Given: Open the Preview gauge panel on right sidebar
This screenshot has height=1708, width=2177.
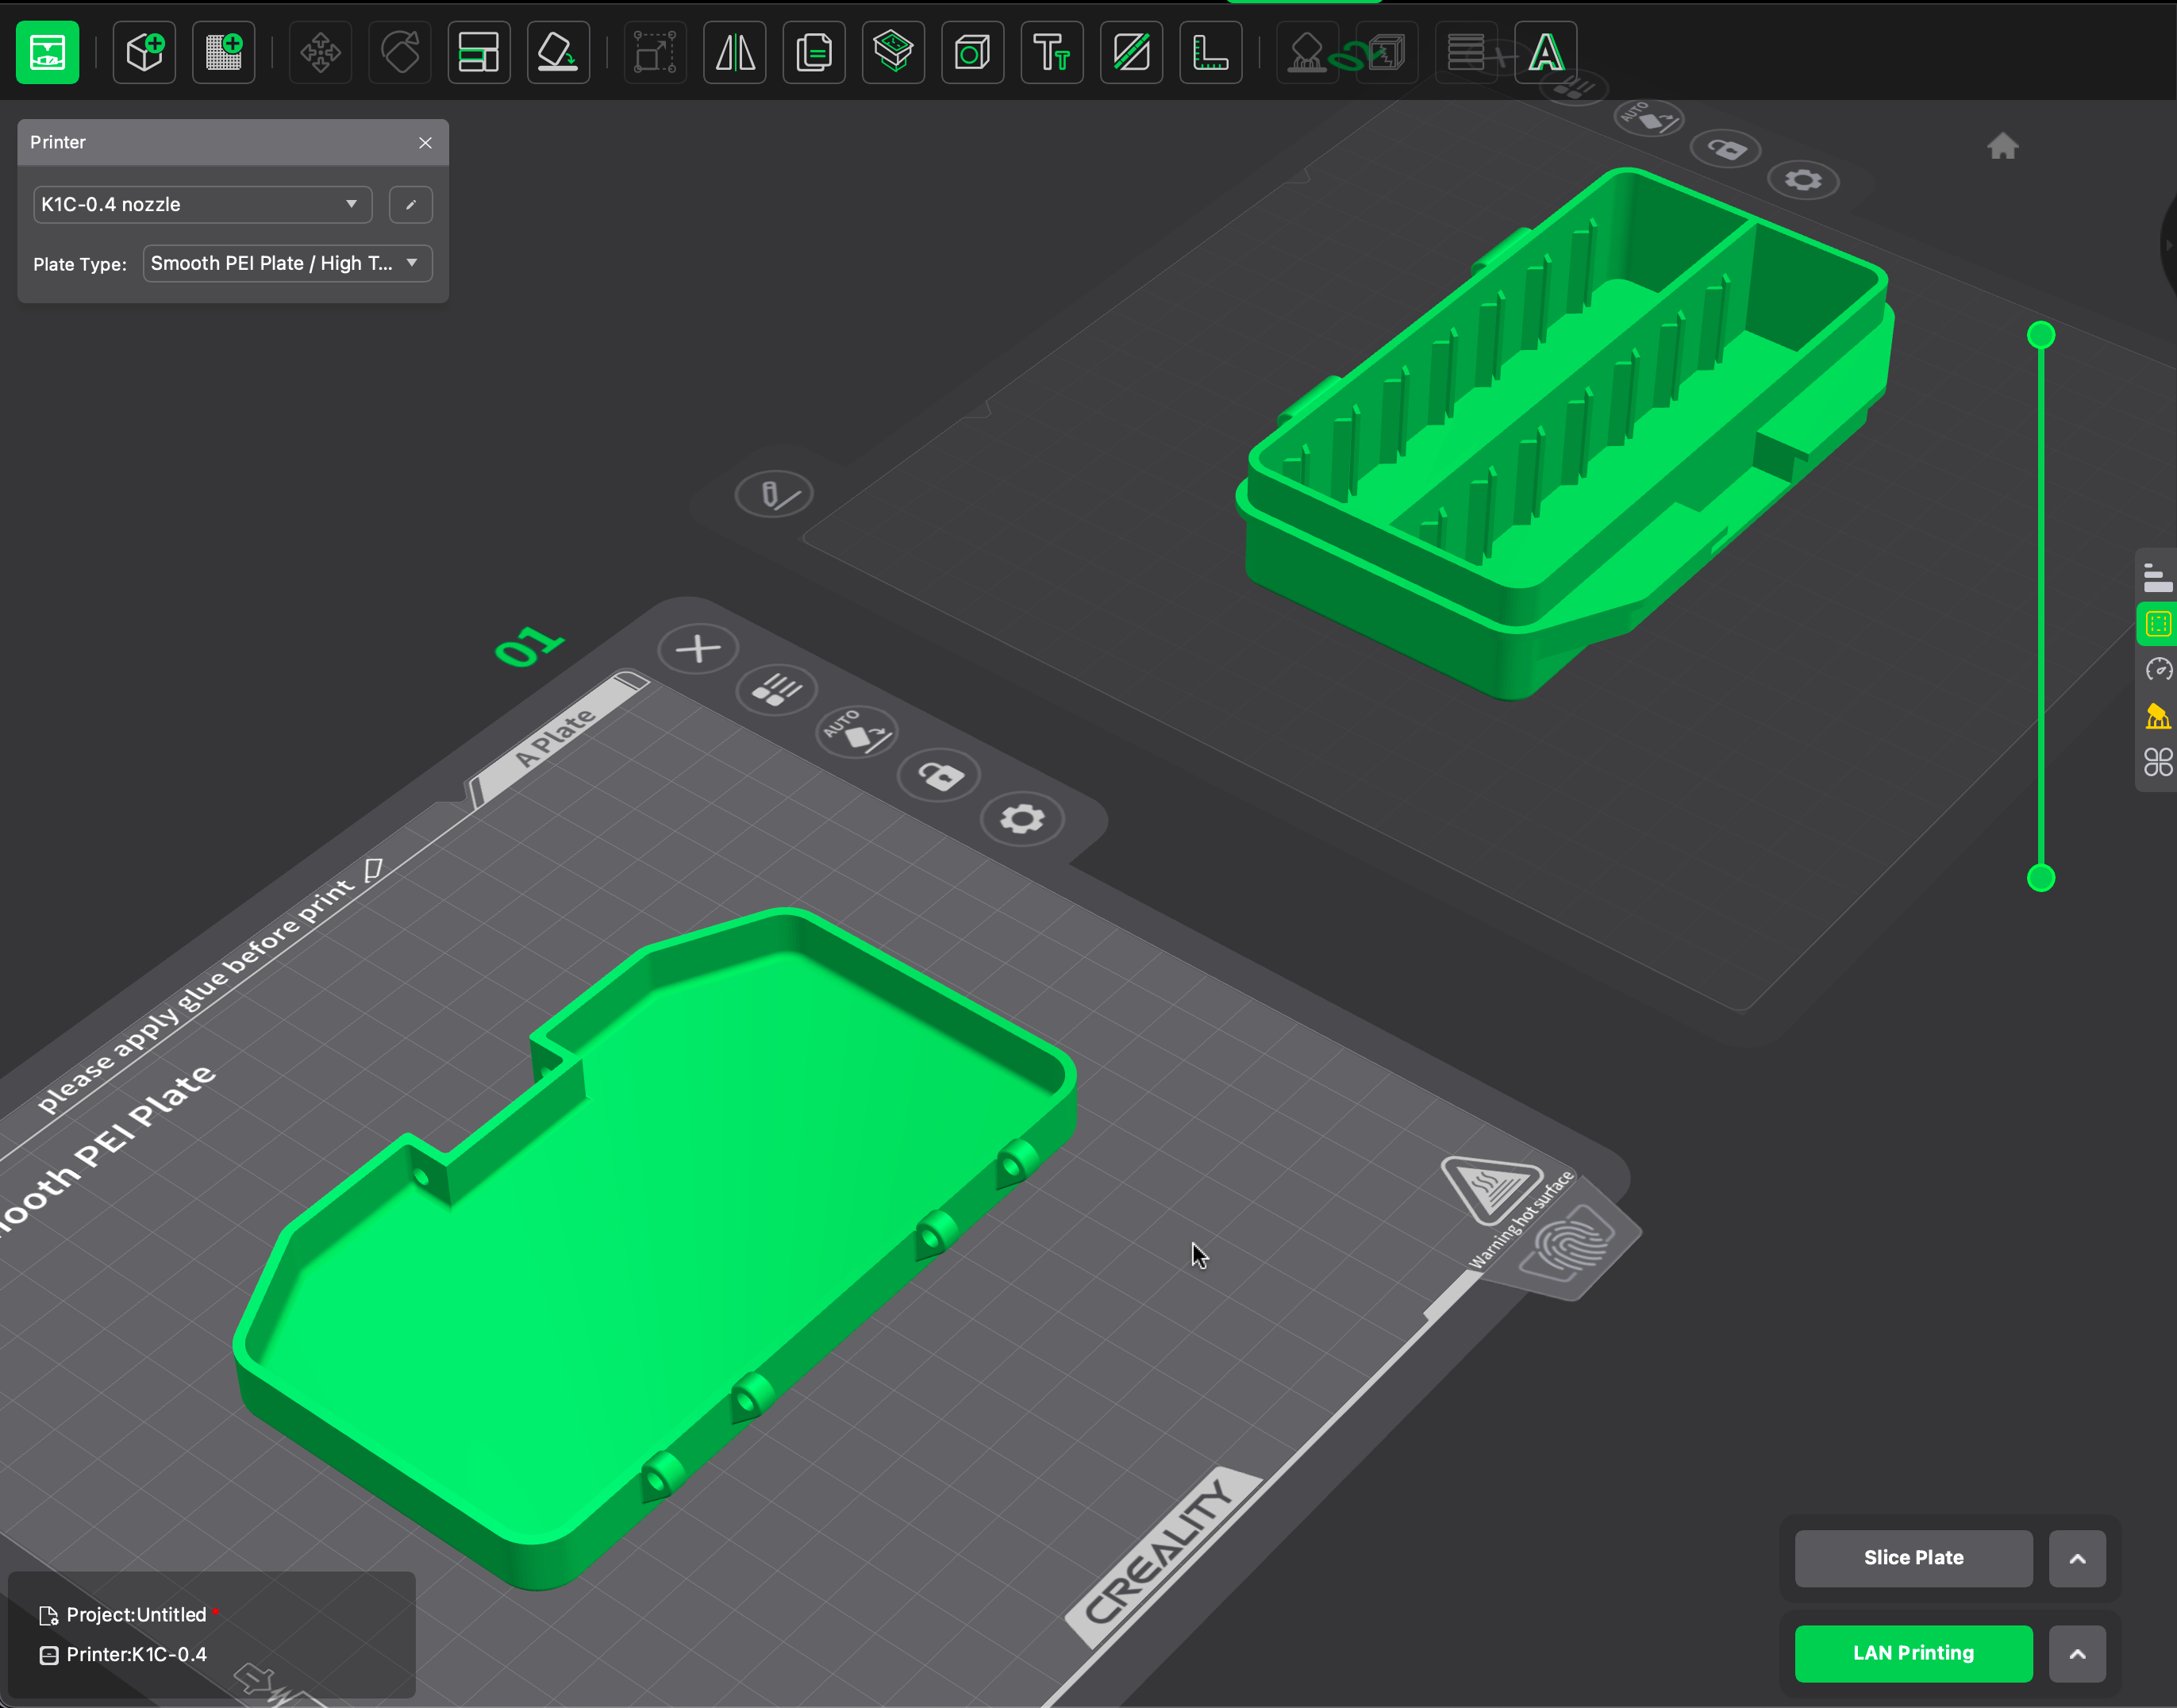Looking at the screenshot, I should pyautogui.click(x=2158, y=670).
